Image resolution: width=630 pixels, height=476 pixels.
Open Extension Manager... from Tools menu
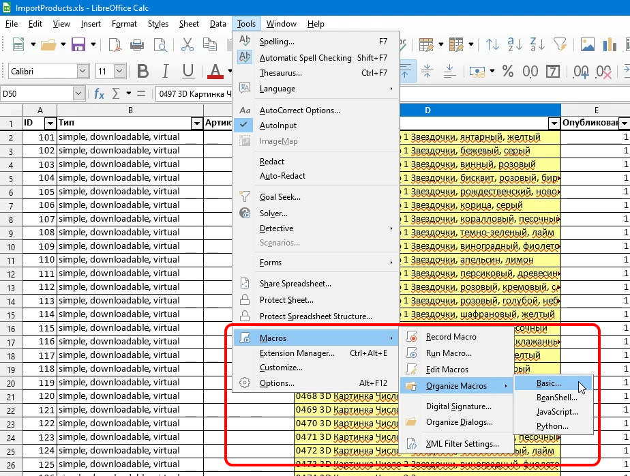click(297, 353)
